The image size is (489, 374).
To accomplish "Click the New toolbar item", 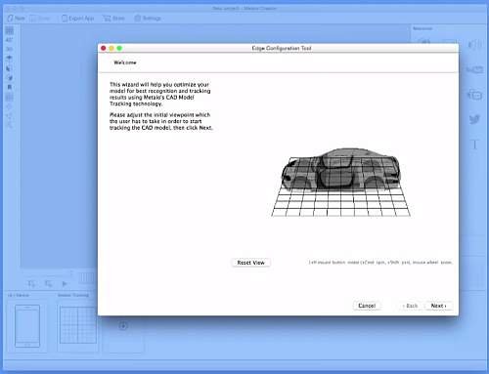I will point(16,19).
